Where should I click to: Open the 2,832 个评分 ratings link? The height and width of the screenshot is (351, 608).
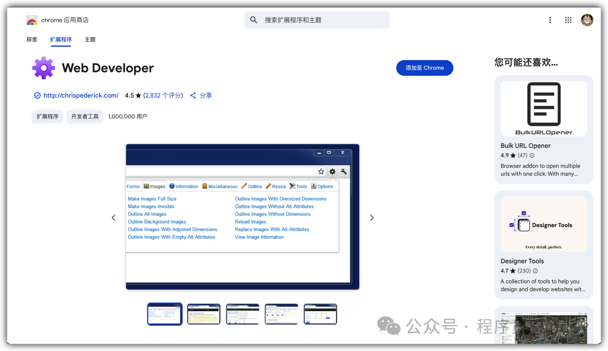[163, 95]
